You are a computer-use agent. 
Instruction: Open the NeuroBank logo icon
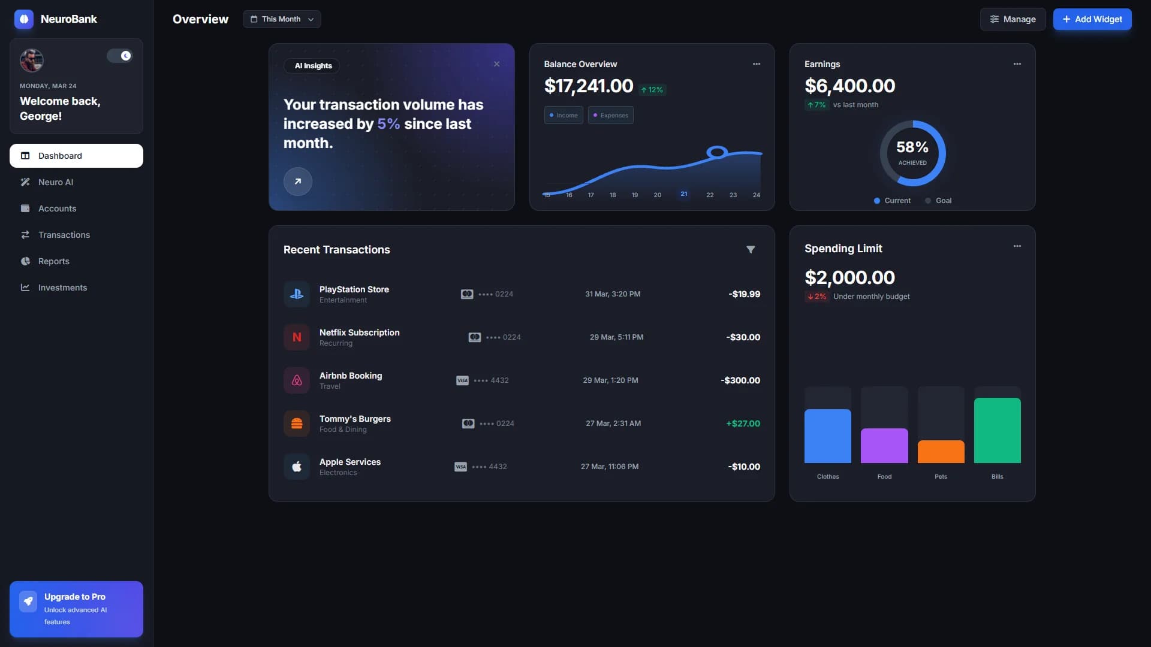point(24,19)
